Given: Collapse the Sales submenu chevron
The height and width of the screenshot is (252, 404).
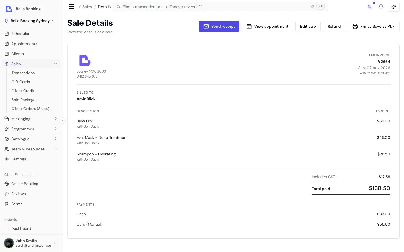Looking at the screenshot, I should tap(56, 64).
